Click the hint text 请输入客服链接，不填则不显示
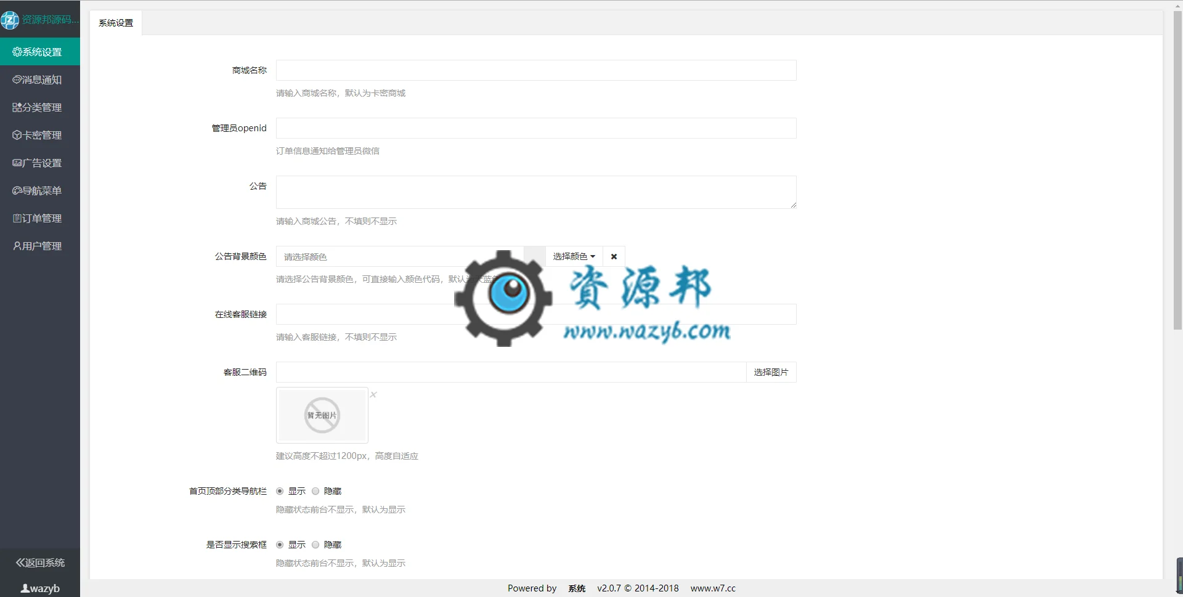Screen dimensions: 1183x597 click(336, 337)
